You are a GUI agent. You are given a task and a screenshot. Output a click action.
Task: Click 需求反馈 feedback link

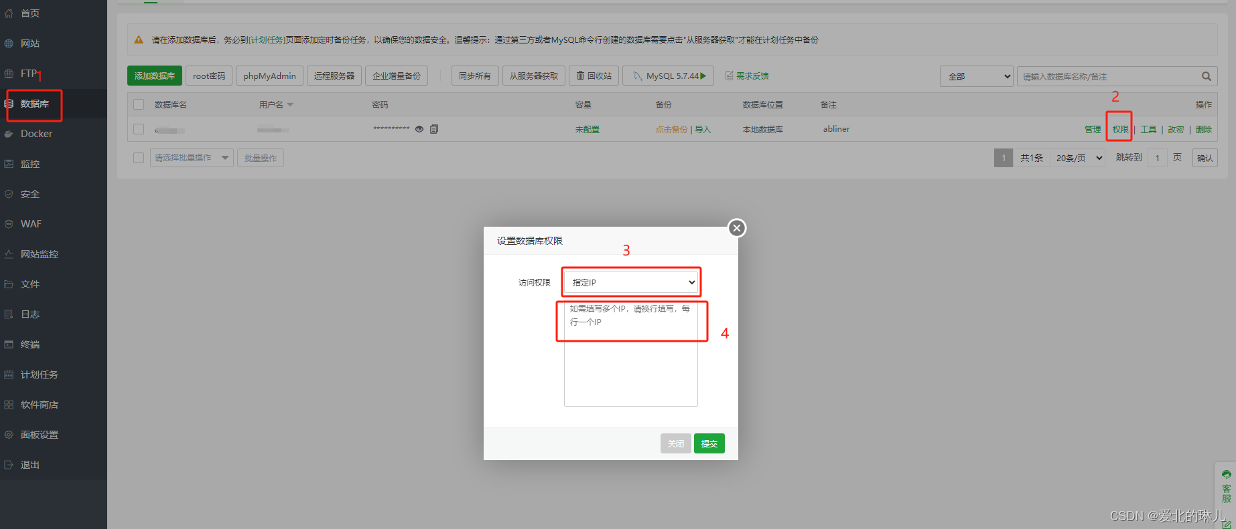tap(747, 76)
